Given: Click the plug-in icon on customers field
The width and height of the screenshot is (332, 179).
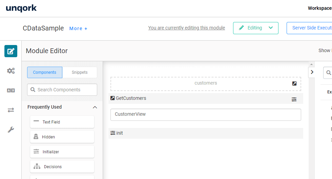Looking at the screenshot, I should click(294, 83).
